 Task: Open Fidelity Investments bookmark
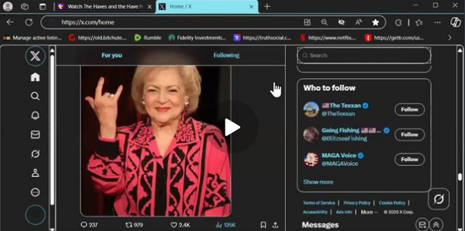[197, 38]
